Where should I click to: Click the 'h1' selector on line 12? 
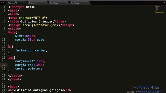coord(10,47)
